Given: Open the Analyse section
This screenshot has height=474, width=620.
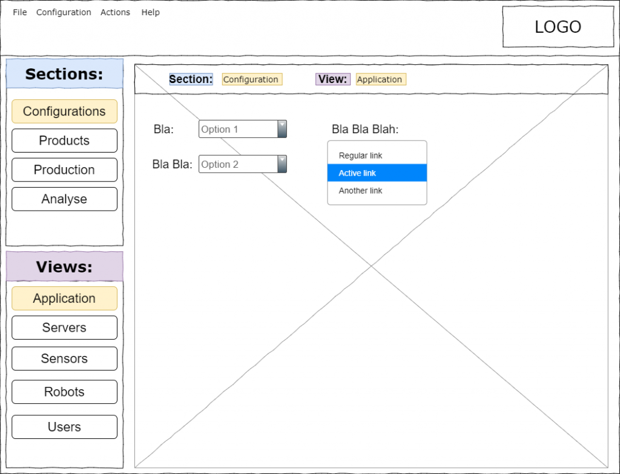Looking at the screenshot, I should tap(64, 199).
